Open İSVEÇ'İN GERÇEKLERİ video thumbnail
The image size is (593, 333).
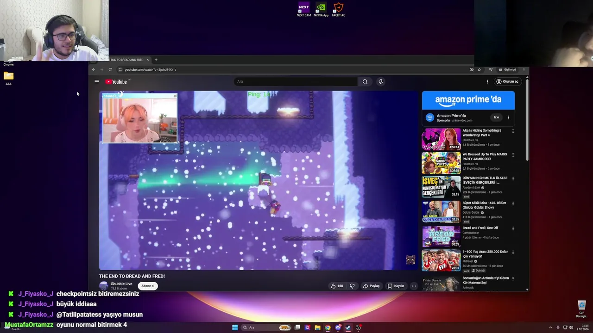pos(441,187)
